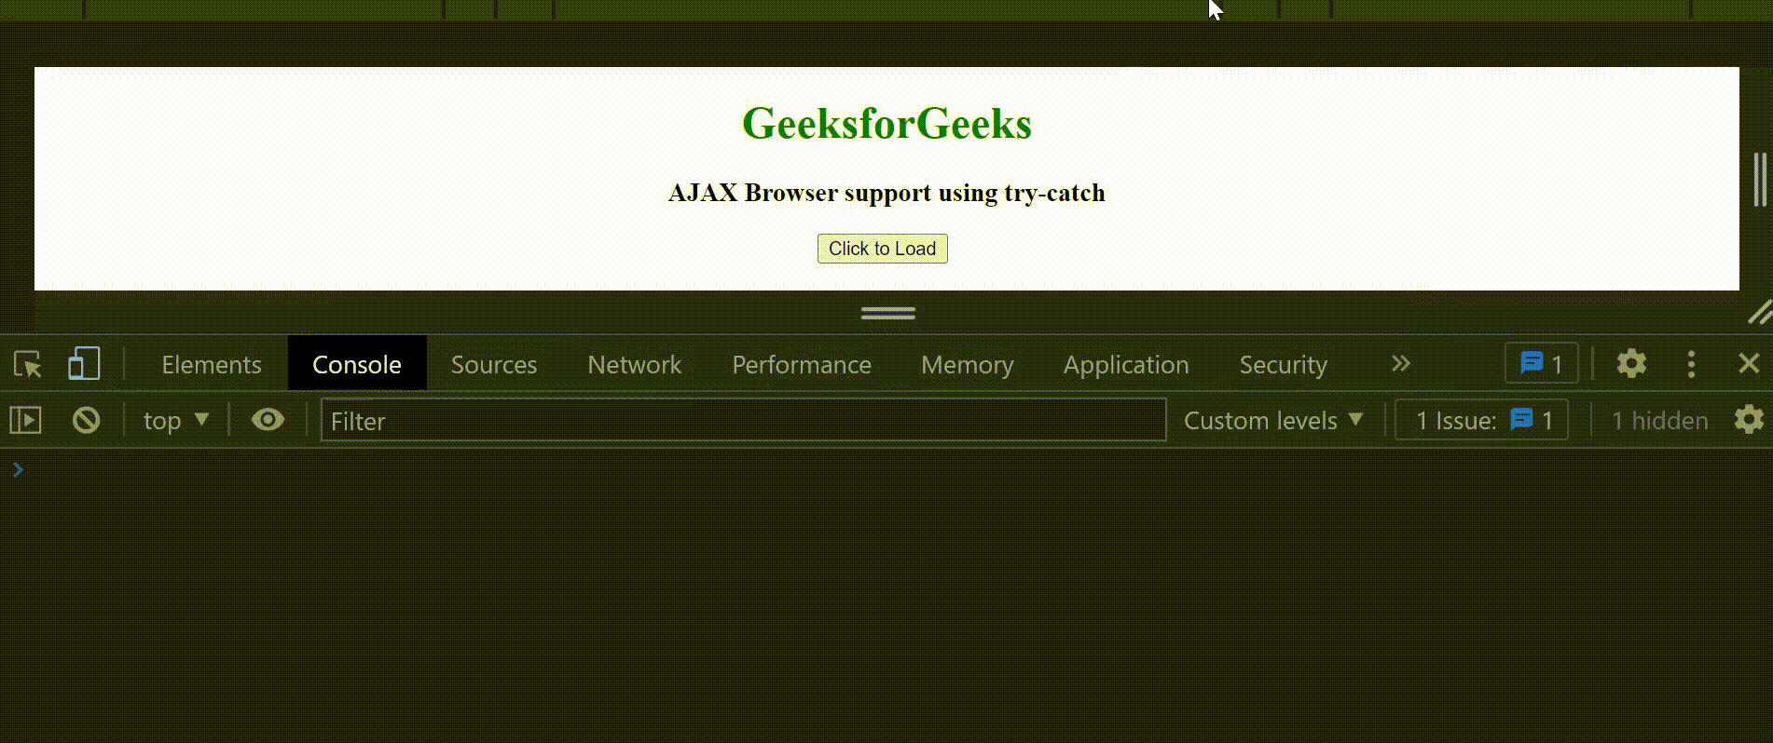This screenshot has height=743, width=1773.
Task: Show the console sidebar
Action: pyautogui.click(x=26, y=420)
